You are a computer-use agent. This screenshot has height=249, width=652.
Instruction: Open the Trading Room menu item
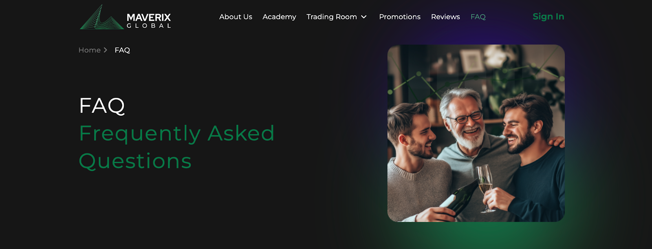click(x=332, y=17)
